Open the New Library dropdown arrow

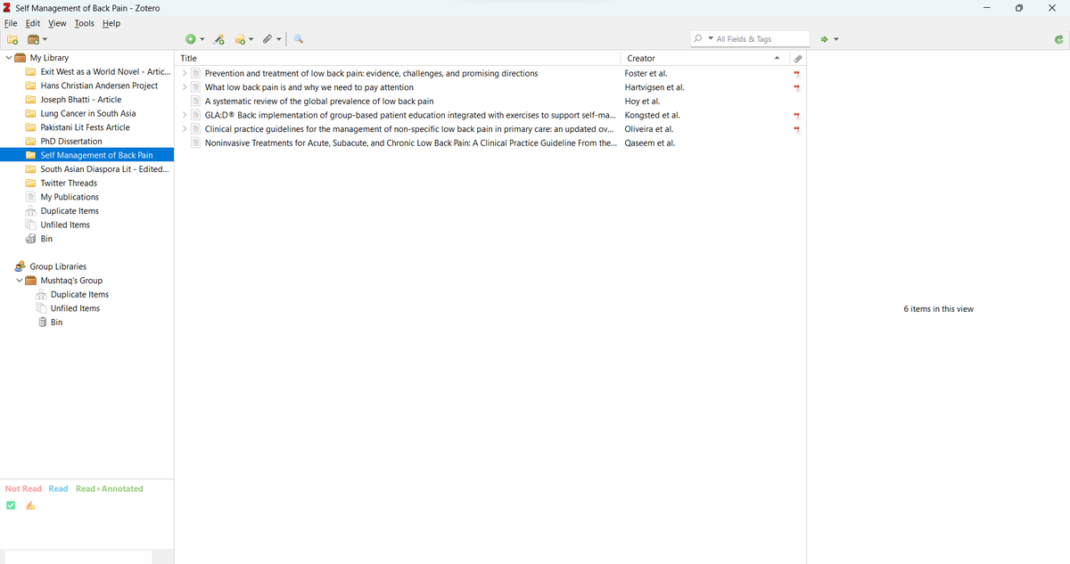(45, 39)
